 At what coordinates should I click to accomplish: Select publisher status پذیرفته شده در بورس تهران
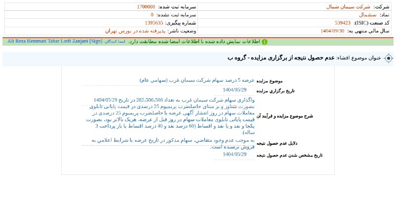pyautogui.click(x=135, y=31)
